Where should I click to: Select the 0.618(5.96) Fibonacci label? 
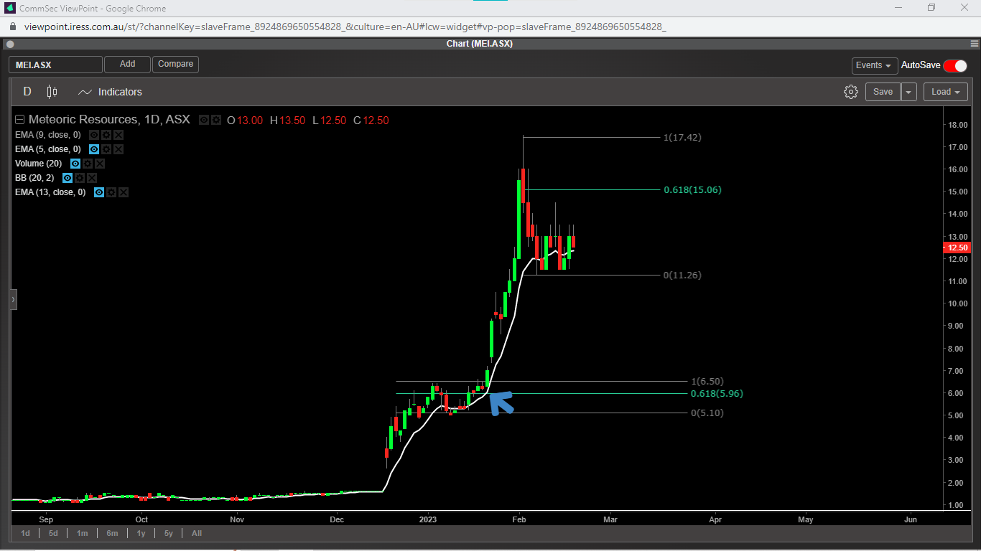(x=717, y=394)
